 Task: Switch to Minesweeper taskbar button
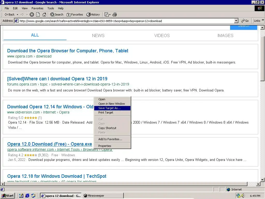click(103, 196)
